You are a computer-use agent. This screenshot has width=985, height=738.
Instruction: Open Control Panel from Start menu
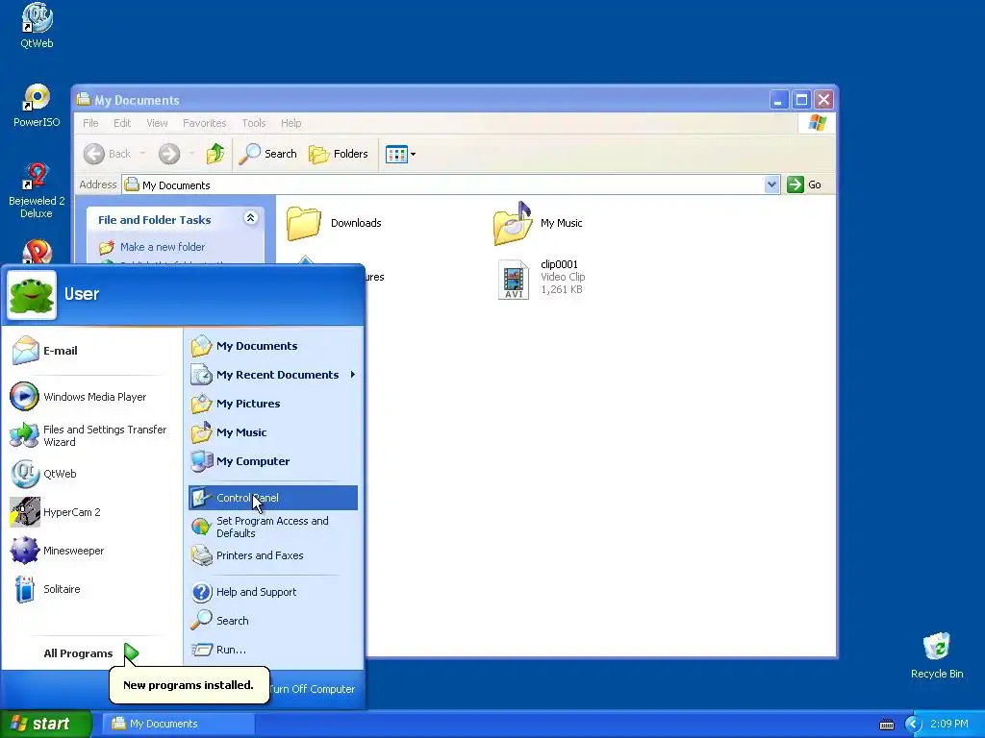coord(272,498)
